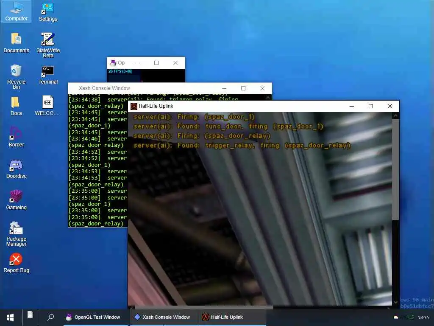Click the [23:34:38] console log line
This screenshot has width=434, height=326.
(153, 99)
